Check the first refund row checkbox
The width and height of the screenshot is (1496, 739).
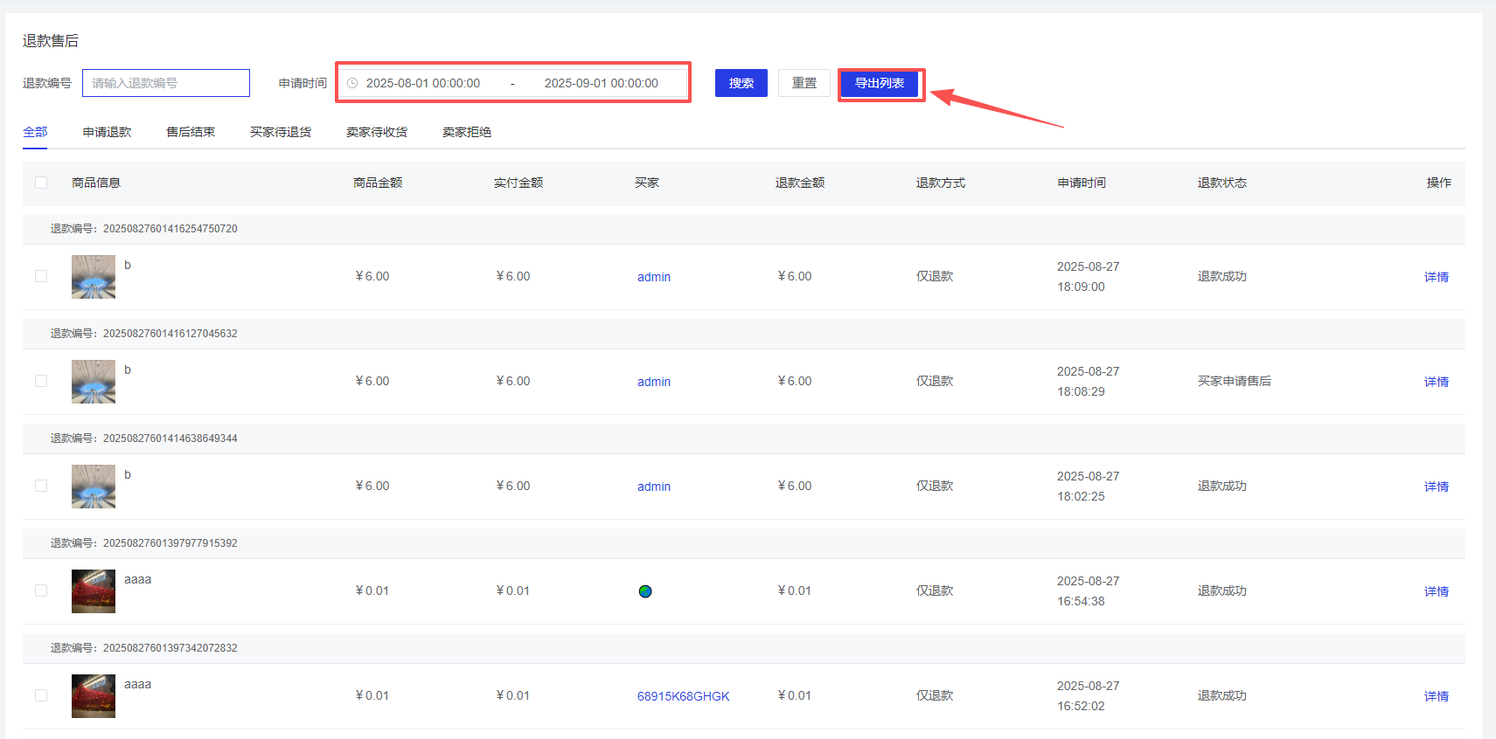pyautogui.click(x=41, y=276)
